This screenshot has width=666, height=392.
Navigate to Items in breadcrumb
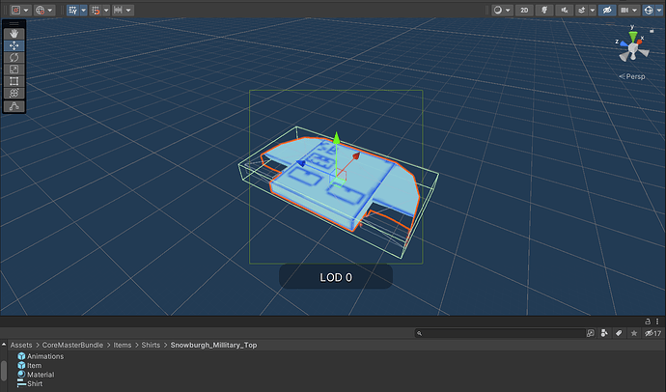coord(123,345)
